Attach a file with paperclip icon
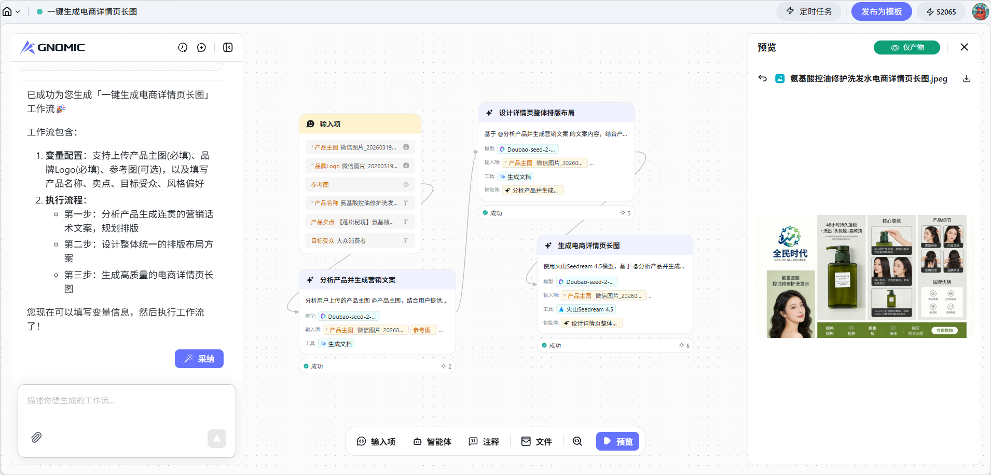Screen dimensions: 991x475 [x=36, y=438]
